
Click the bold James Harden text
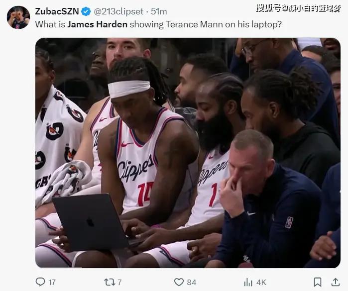(98, 24)
